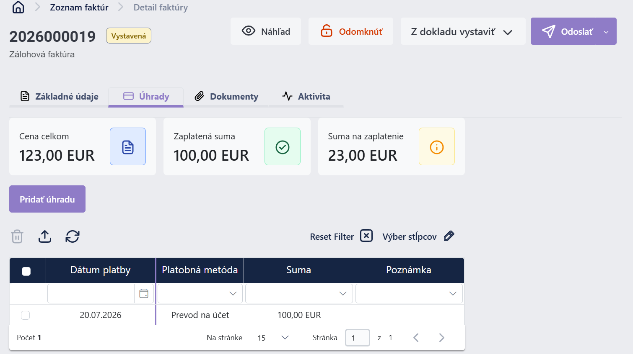Change the Na stránke 15 page size dropdown
The width and height of the screenshot is (633, 354).
click(x=273, y=338)
